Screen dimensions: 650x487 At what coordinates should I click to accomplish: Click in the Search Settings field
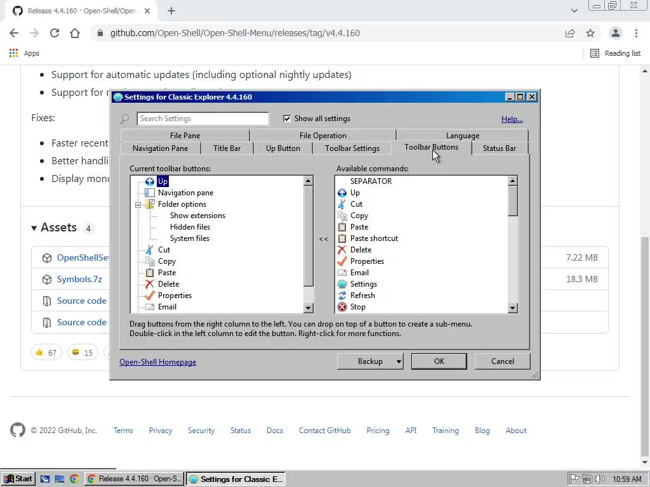point(202,119)
